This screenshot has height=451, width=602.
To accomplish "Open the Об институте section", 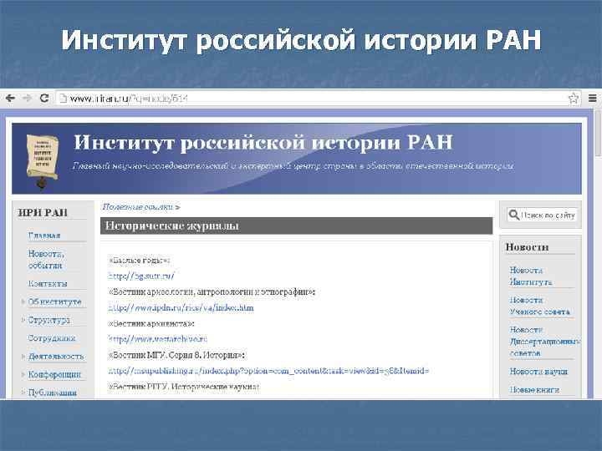I will tap(55, 302).
